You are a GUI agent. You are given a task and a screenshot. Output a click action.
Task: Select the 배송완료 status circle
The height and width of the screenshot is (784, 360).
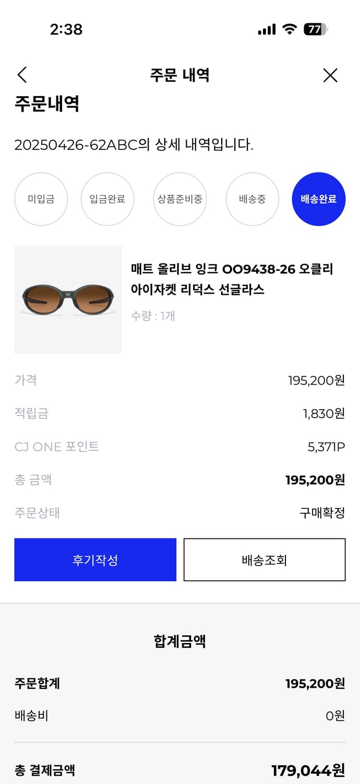[319, 199]
